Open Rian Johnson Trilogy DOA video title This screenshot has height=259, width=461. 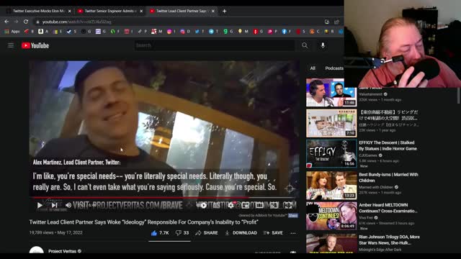pyautogui.click(x=389, y=240)
